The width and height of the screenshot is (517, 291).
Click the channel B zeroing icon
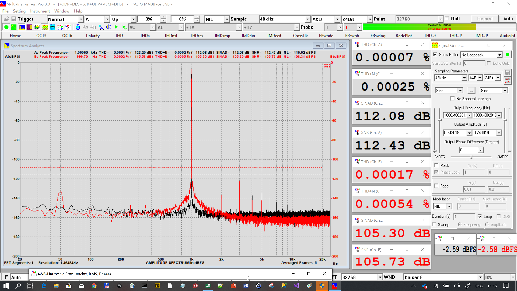[x=93, y=27]
